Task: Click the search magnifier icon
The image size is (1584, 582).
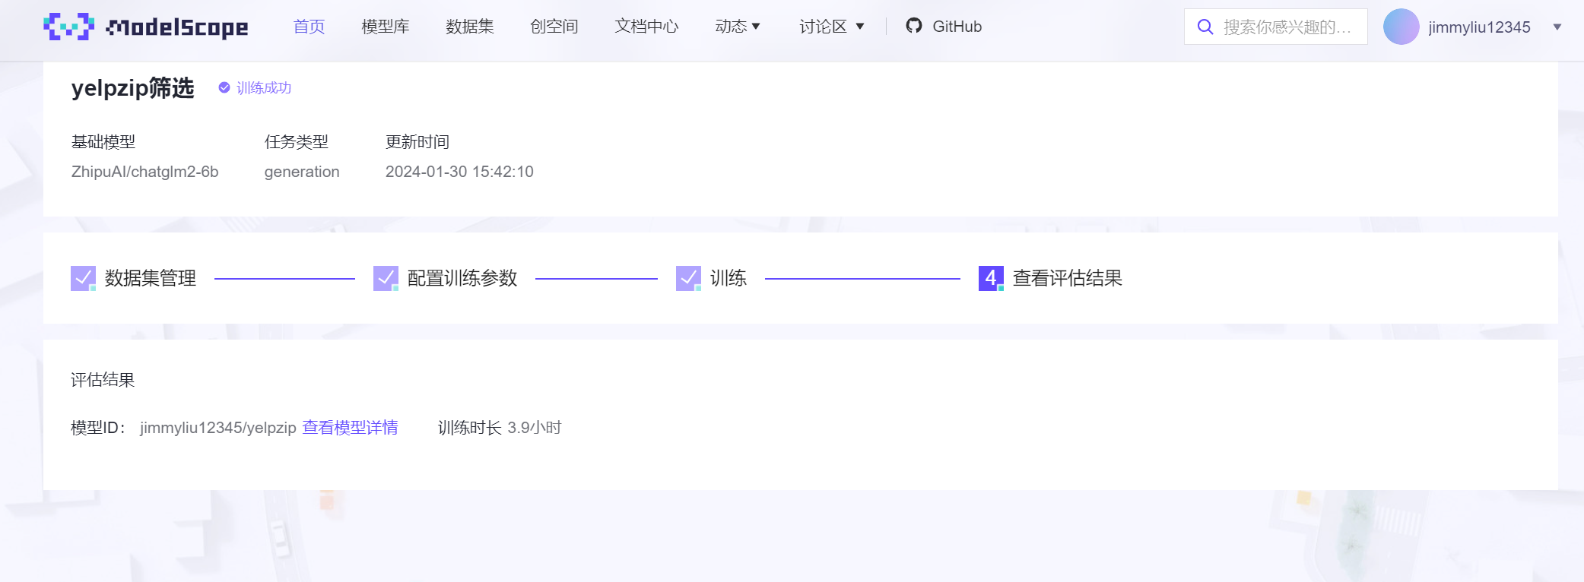Action: pos(1205,27)
